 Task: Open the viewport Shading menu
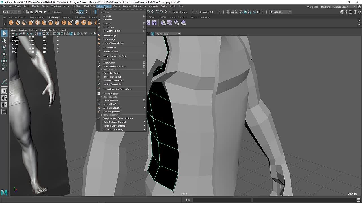[22, 30]
